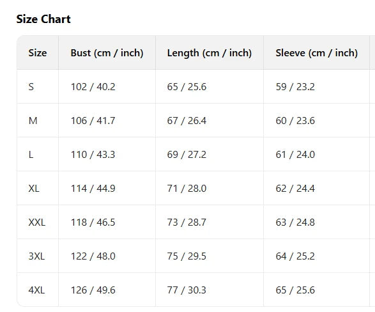Click the Bust (cm / inch) header
Viewport: 375px width, 312px height.
tap(107, 53)
